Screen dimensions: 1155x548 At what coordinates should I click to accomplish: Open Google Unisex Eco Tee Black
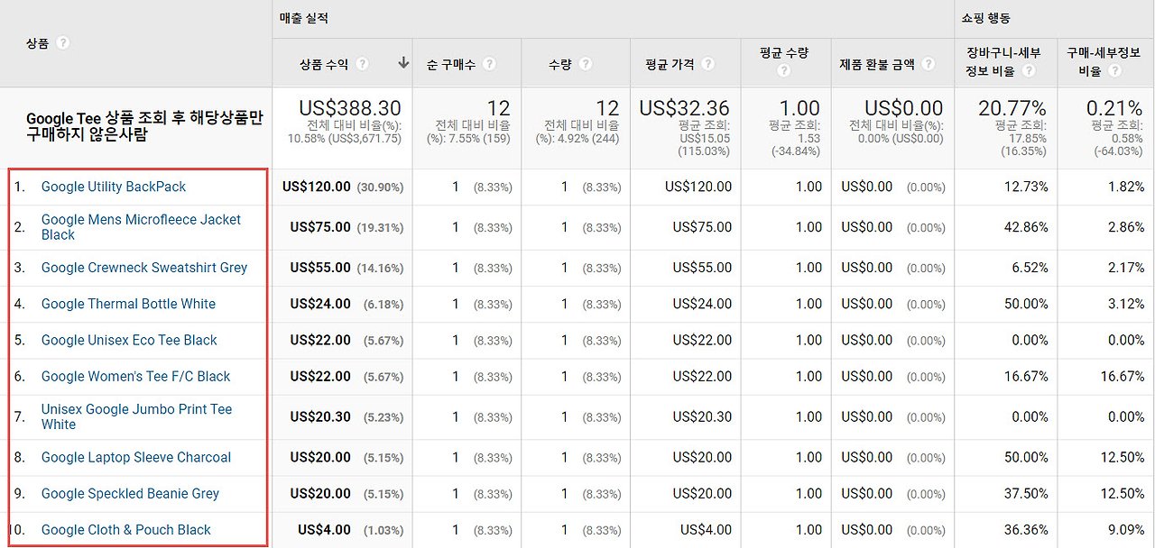(x=129, y=340)
